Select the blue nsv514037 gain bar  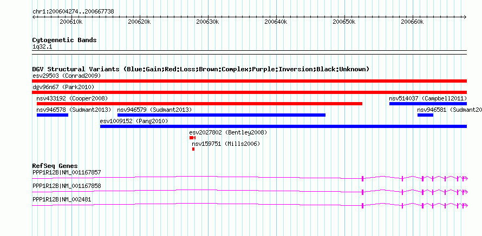point(428,104)
